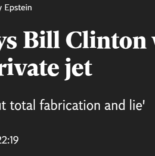
Task: Open the Epstein topic tag link
Action: pyautogui.click(x=18, y=8)
